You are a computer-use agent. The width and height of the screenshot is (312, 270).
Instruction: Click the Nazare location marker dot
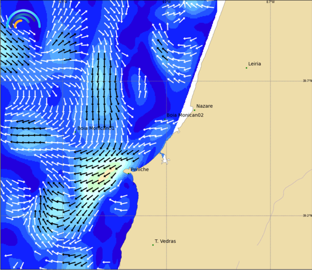click(194, 110)
